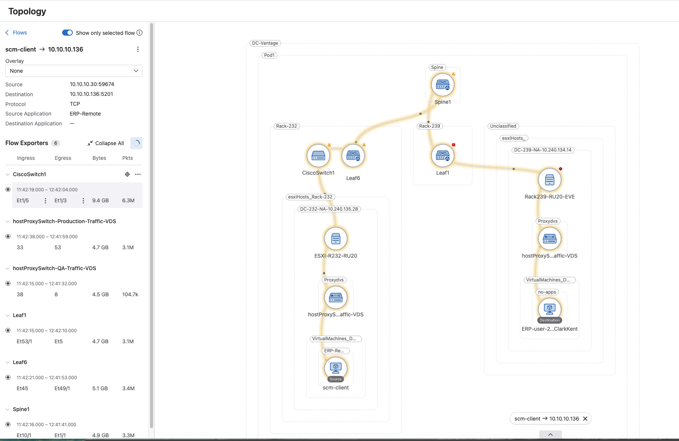Open the Overlay dropdown
This screenshot has width=679, height=441.
74,71
